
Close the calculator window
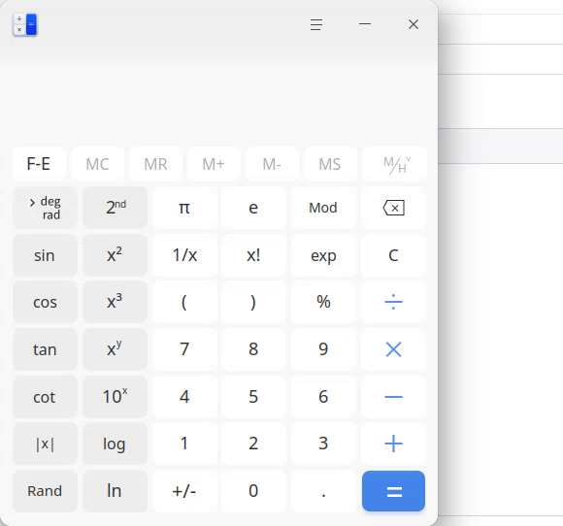tap(414, 24)
